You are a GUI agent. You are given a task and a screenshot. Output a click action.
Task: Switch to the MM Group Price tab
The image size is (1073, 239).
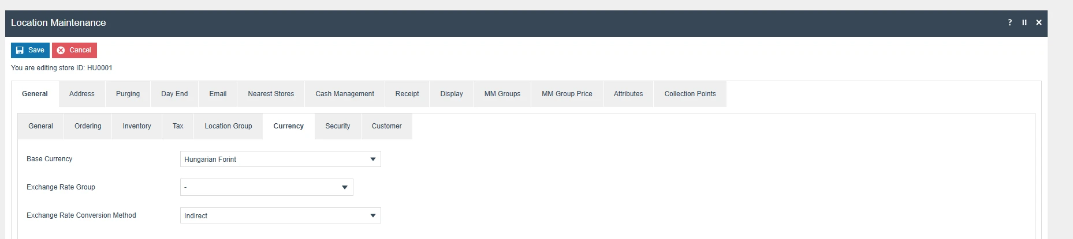click(x=567, y=94)
